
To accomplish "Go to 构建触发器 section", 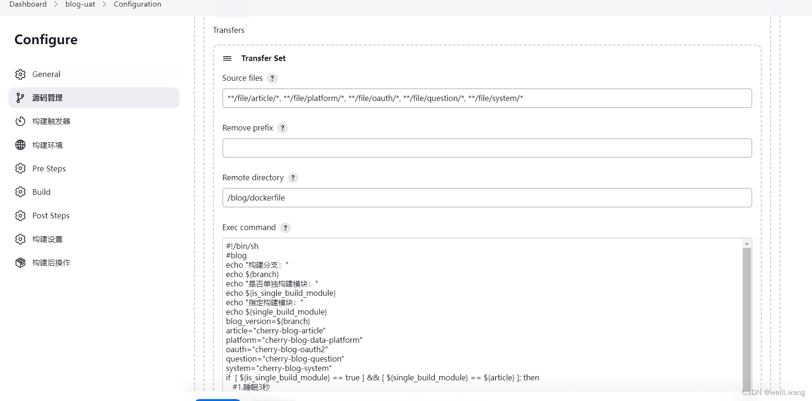I will 94,121.
